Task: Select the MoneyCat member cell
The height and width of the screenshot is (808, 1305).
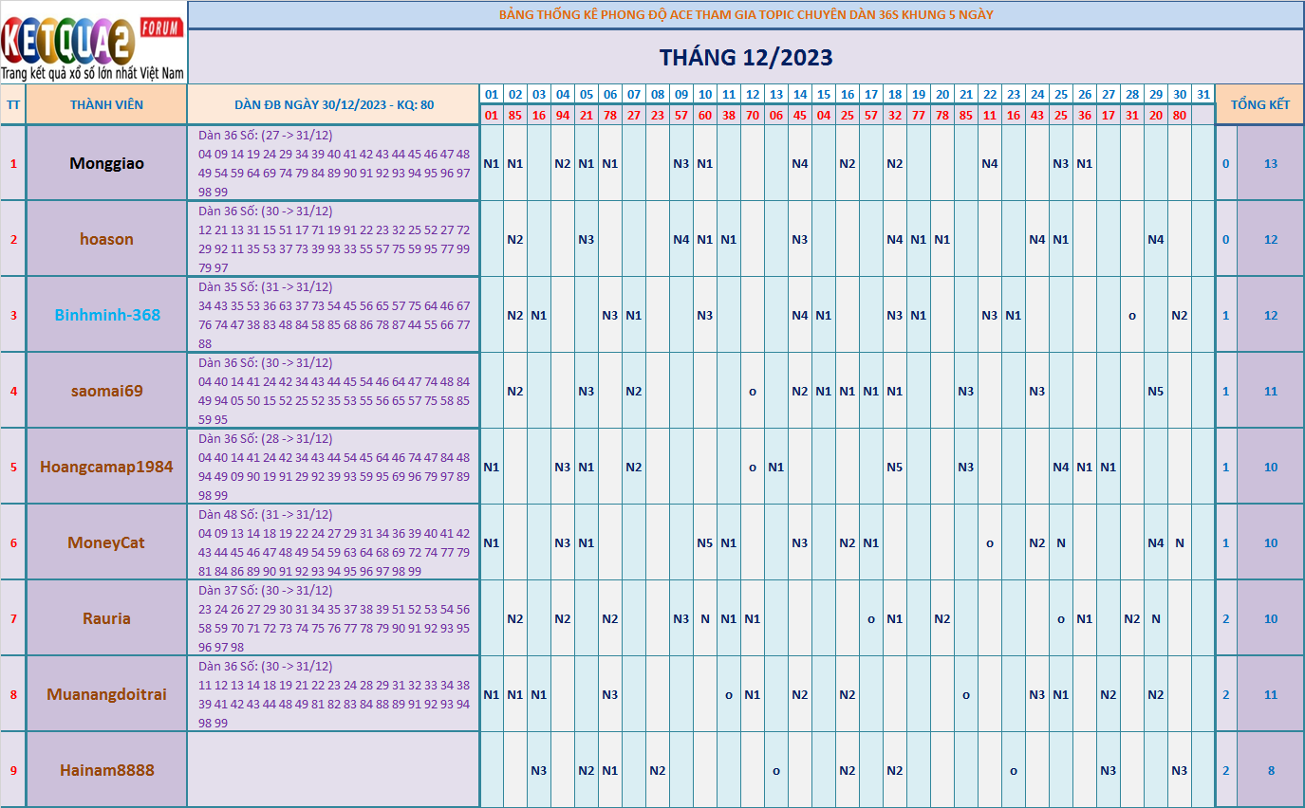Action: [x=106, y=542]
